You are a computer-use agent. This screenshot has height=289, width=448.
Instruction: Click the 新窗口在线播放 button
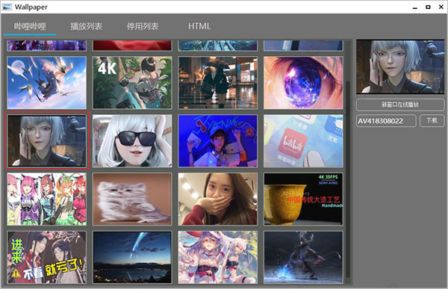point(400,105)
